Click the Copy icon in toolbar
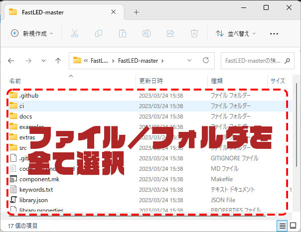Screen dimensions: 301x232 [99, 33]
